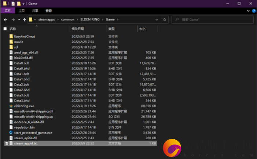Click the oo2core_6_win64.dll file icon
This screenshot has width=257, height=159.
[11, 122]
